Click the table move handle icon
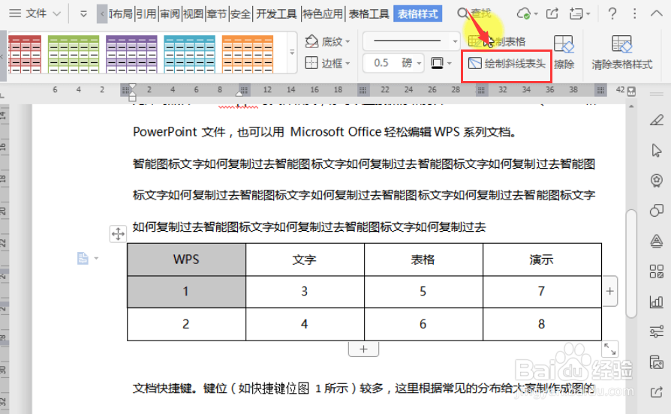This screenshot has width=671, height=414. pos(118,234)
